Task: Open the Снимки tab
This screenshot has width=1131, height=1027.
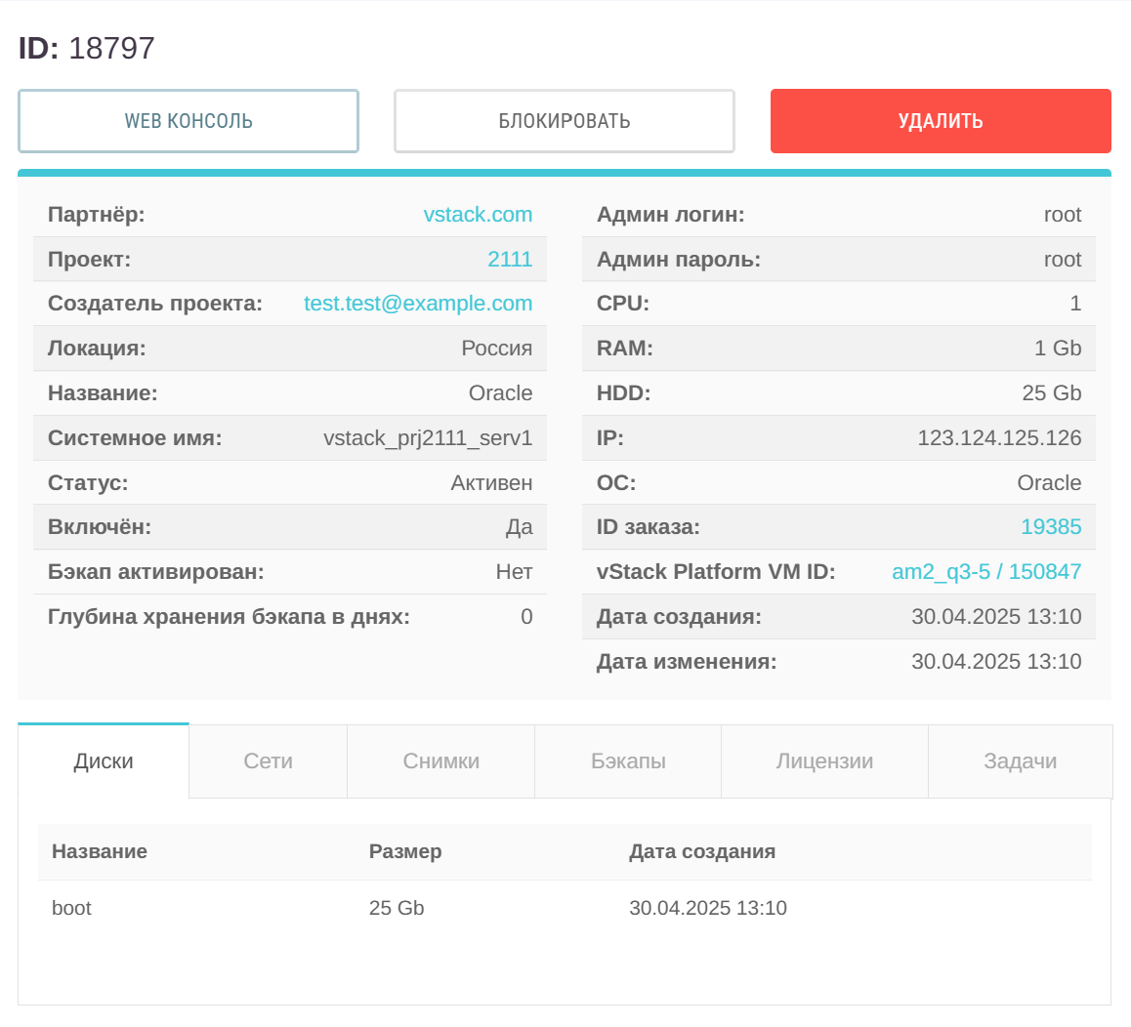Action: coord(441,761)
